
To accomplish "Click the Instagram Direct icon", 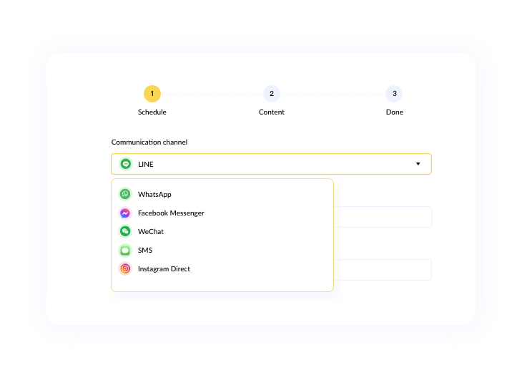I will point(125,268).
